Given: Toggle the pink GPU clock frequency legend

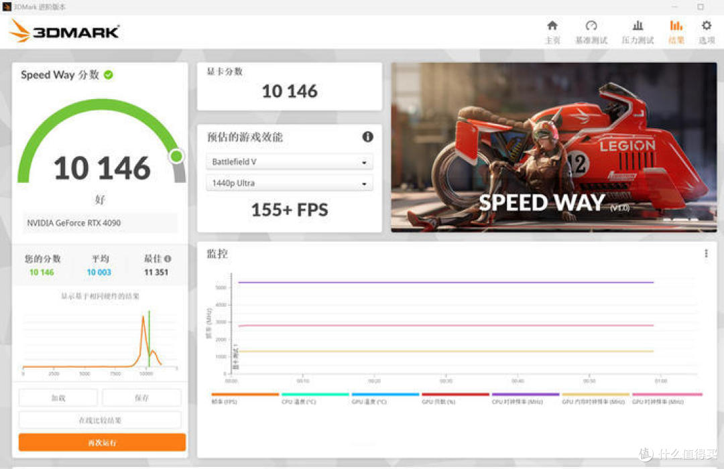Looking at the screenshot, I should tap(667, 399).
